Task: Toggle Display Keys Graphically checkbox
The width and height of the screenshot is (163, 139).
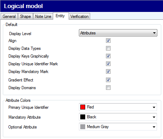Action: 108,56
